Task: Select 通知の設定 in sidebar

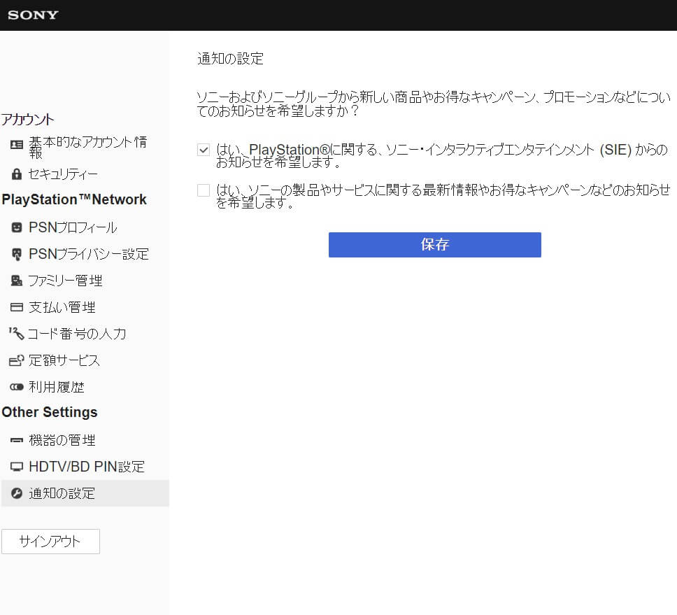Action: point(85,493)
